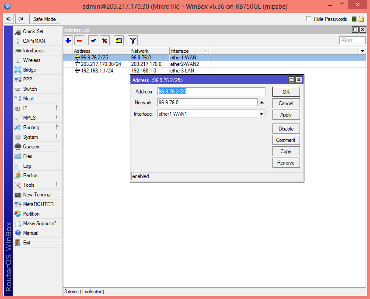
Task: Expand the MPLS submenu arrow
Action: [x=57, y=117]
